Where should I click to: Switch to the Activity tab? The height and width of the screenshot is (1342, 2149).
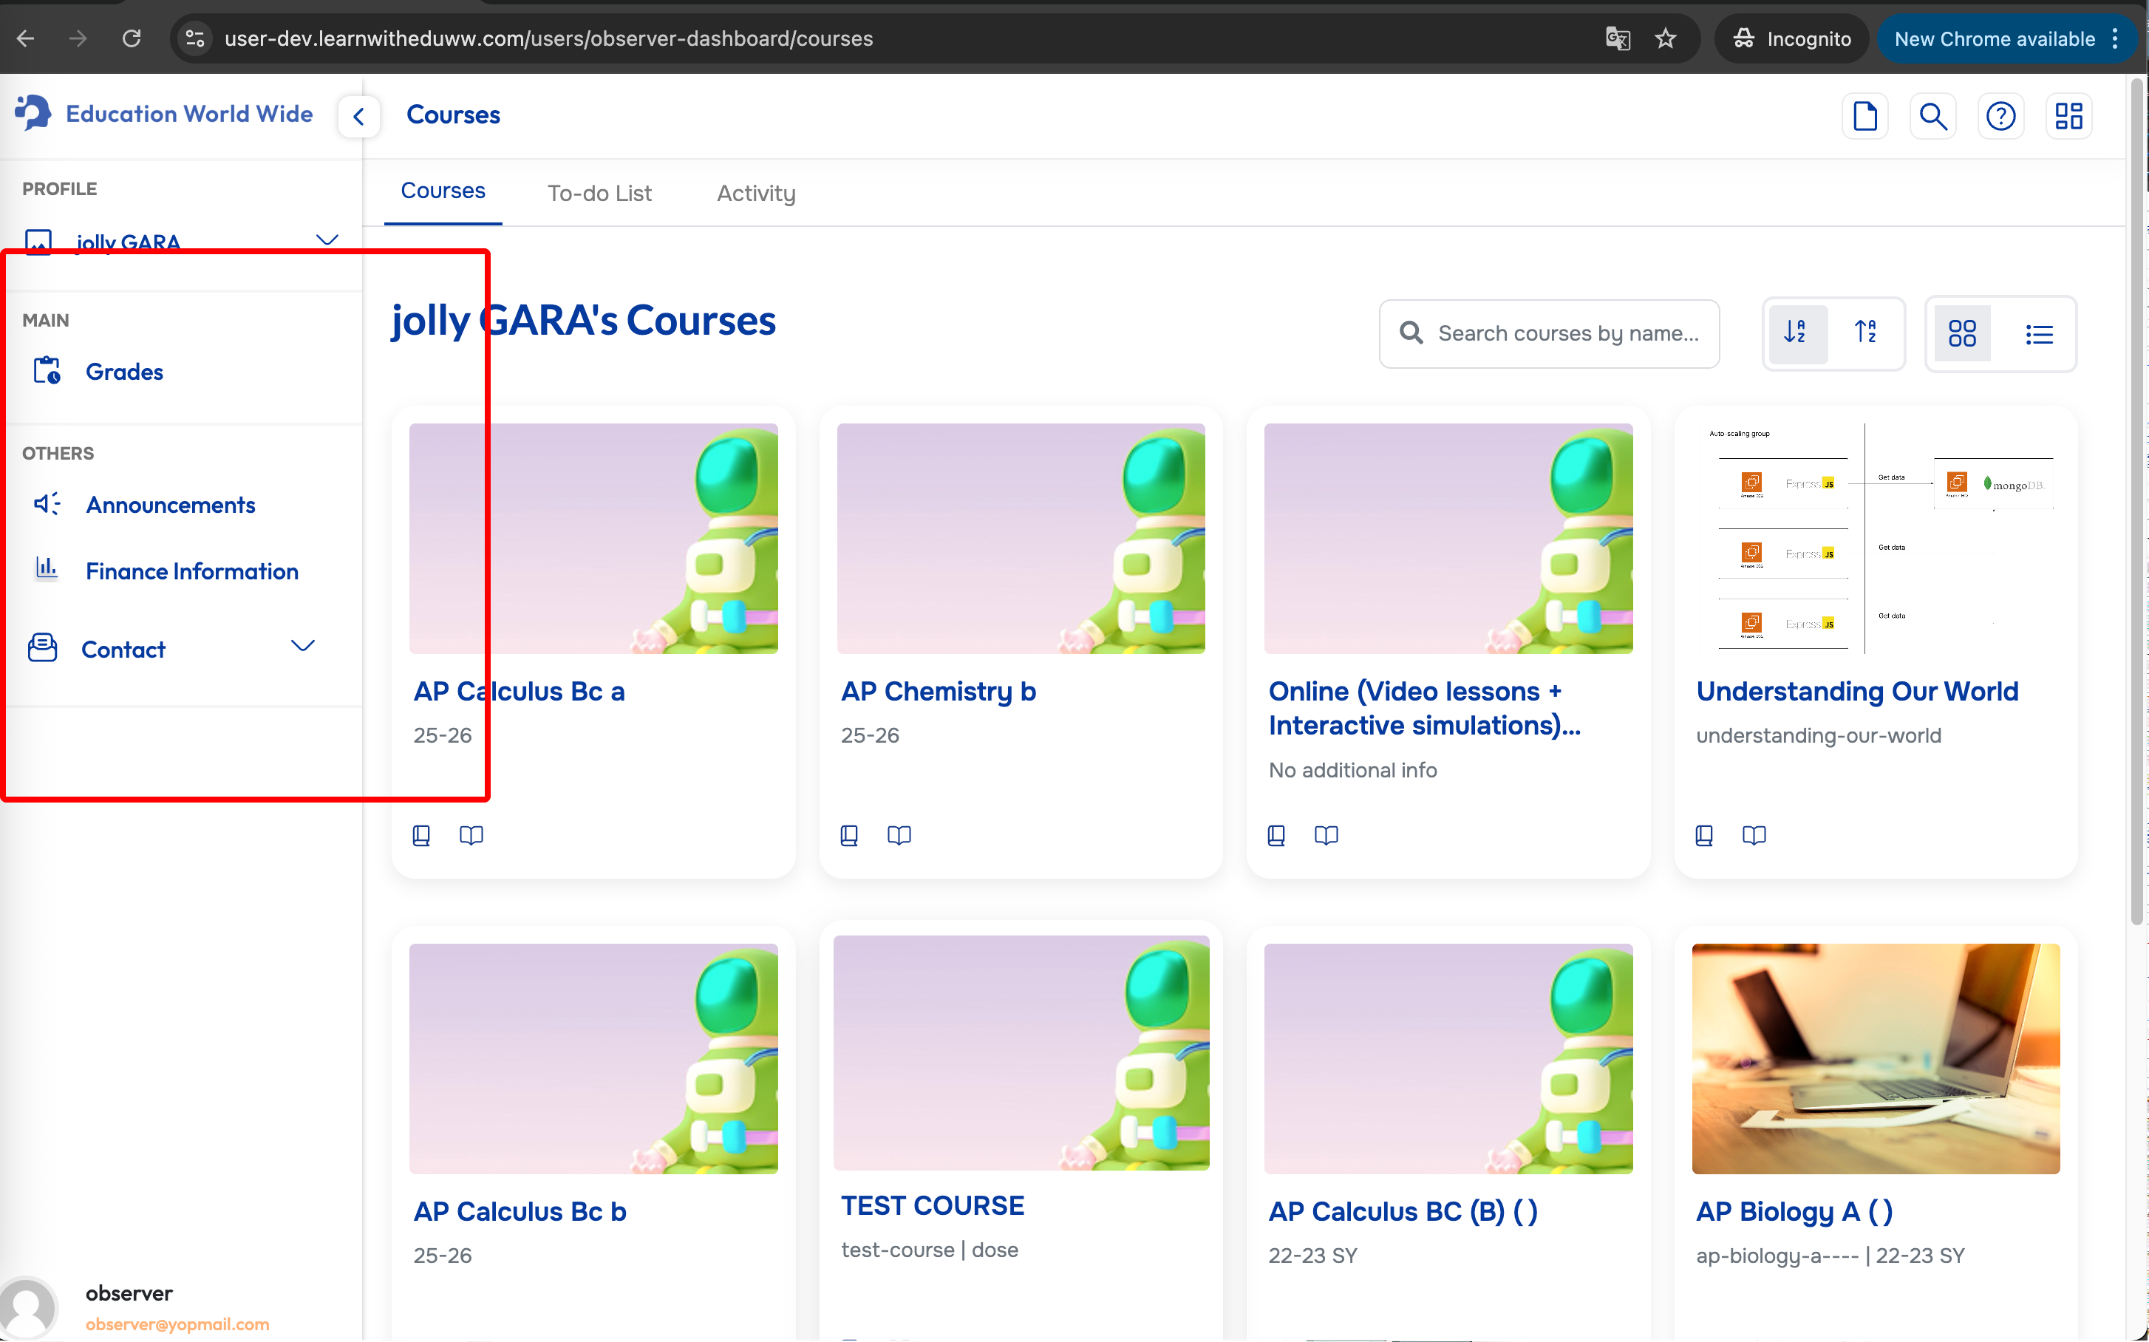click(755, 194)
